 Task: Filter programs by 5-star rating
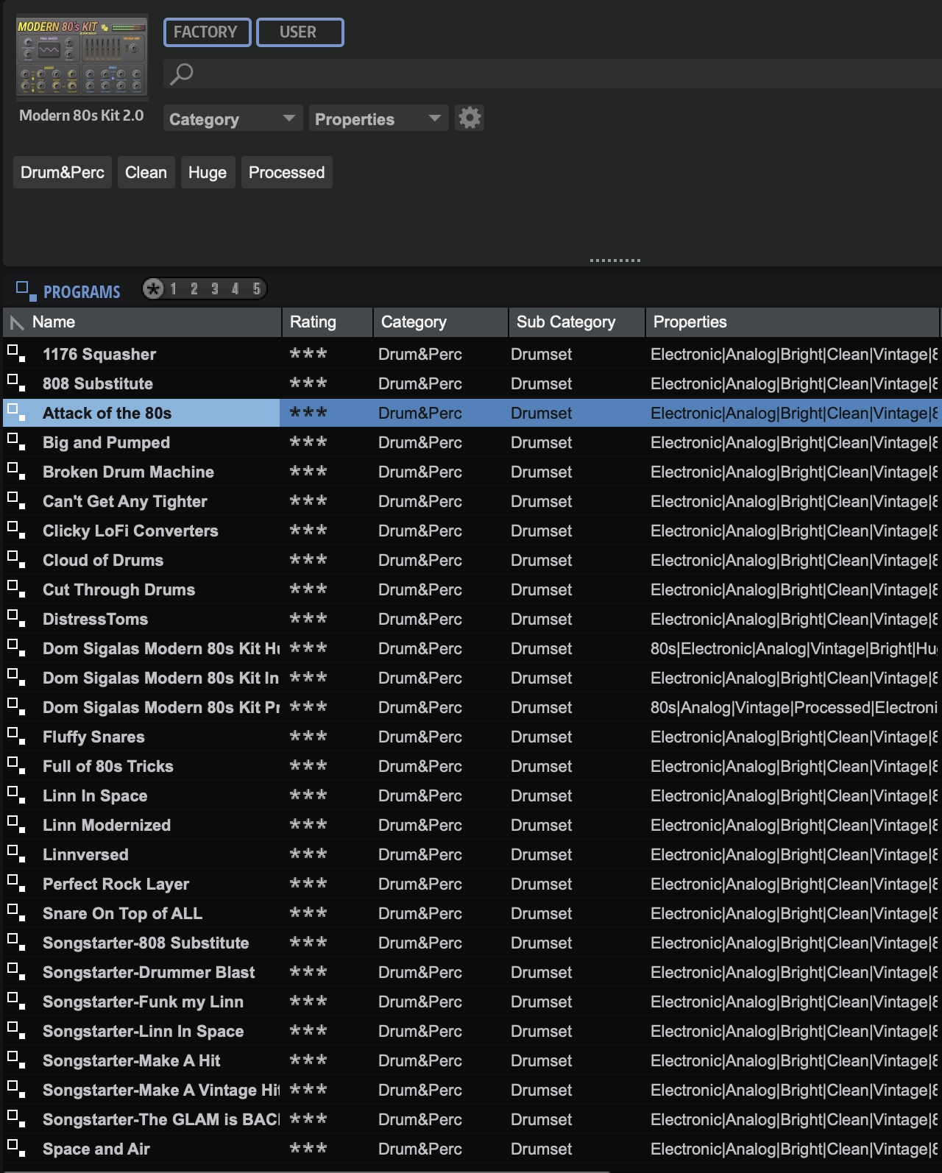coord(256,288)
